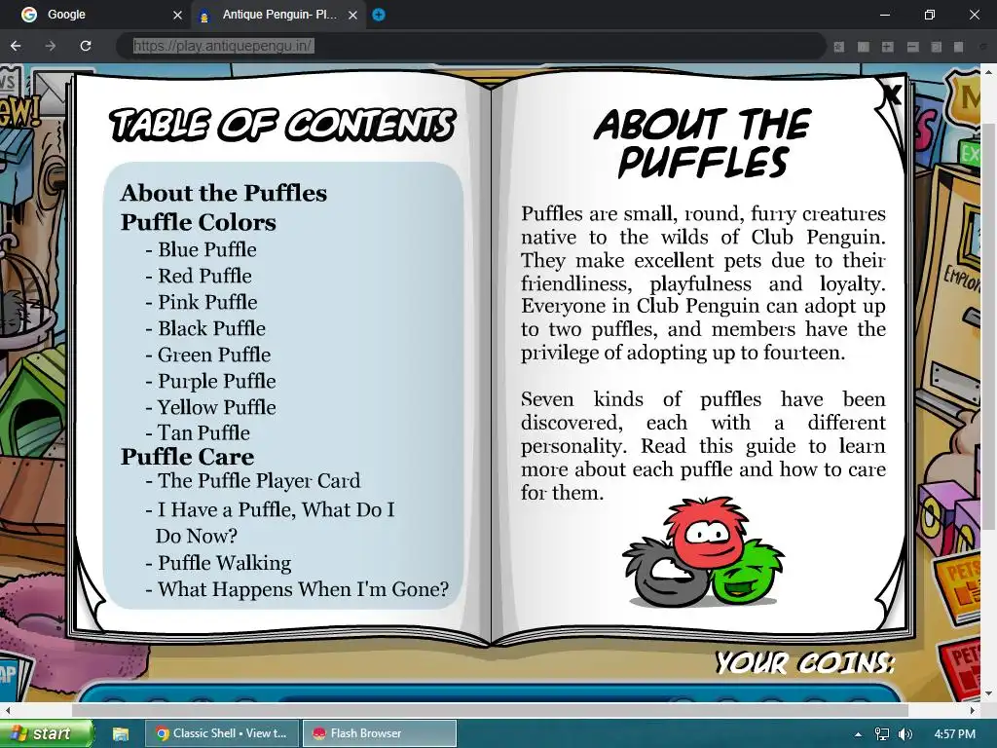
Task: Click the horizontal scrollbar right arrow
Action: tap(973, 709)
